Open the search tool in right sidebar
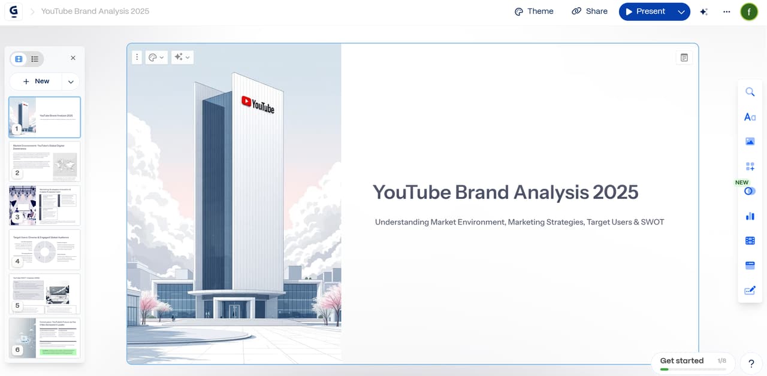The image size is (767, 376). [x=750, y=92]
